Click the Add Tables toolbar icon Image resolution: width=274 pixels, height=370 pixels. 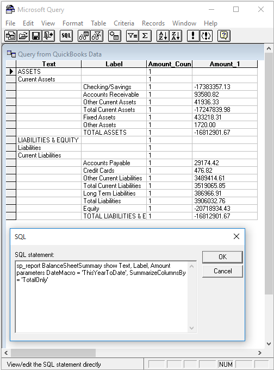(x=115, y=36)
